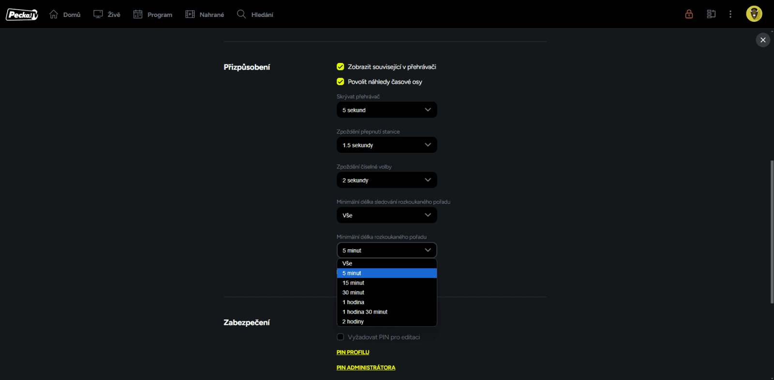Select the highlighted 5 minut option
The width and height of the screenshot is (774, 380).
[x=387, y=273]
